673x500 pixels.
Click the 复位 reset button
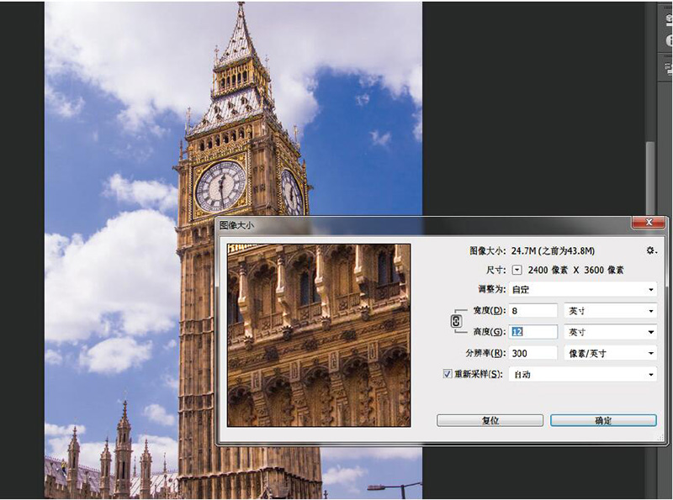click(490, 420)
